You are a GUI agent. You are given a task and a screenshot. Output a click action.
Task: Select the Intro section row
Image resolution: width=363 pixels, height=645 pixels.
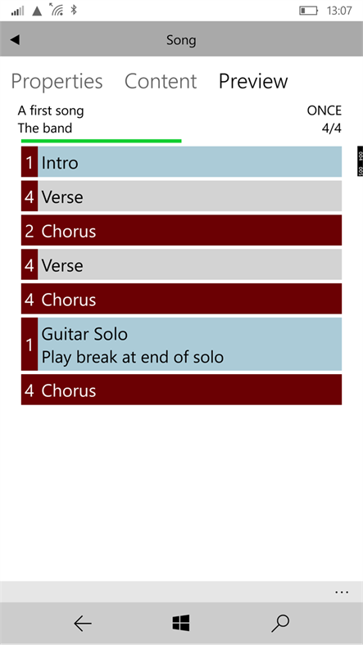coord(182,162)
